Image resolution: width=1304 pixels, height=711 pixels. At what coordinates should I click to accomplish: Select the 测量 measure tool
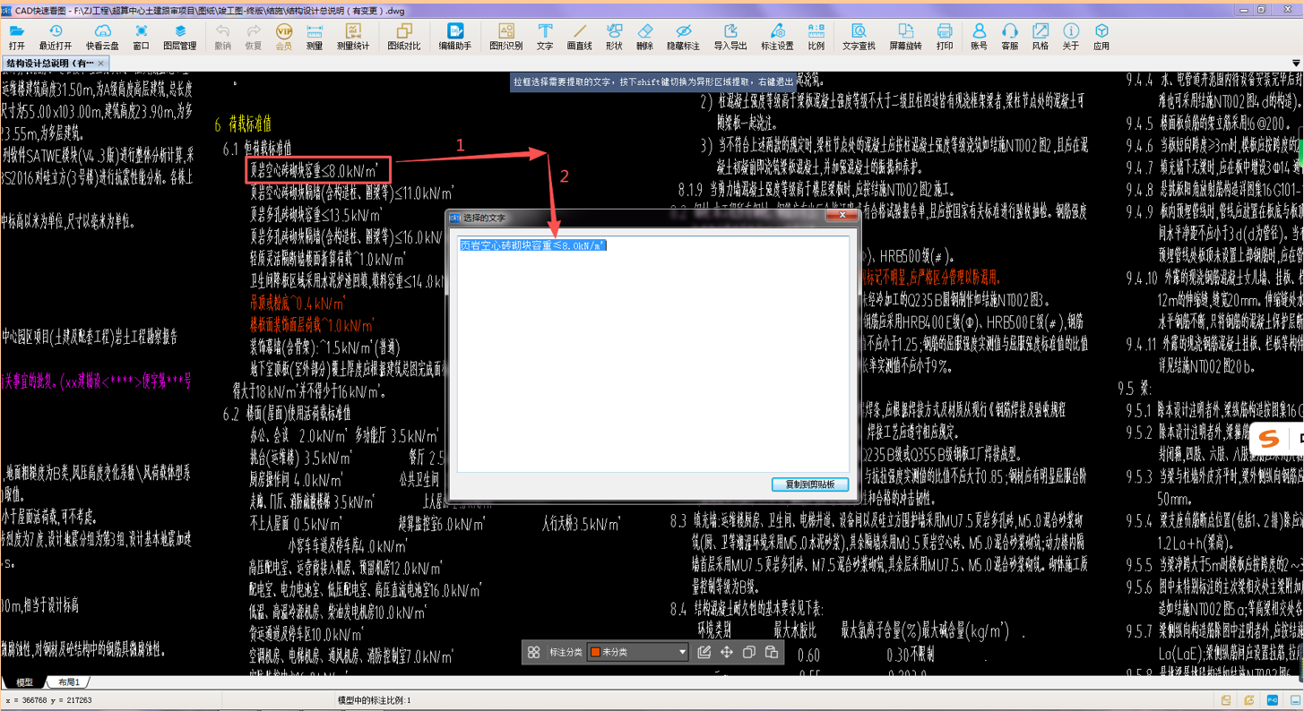click(x=314, y=37)
